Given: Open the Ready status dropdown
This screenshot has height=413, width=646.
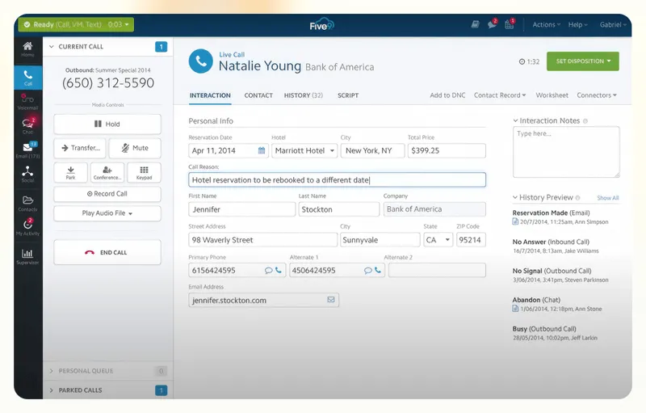Looking at the screenshot, I should coord(76,25).
